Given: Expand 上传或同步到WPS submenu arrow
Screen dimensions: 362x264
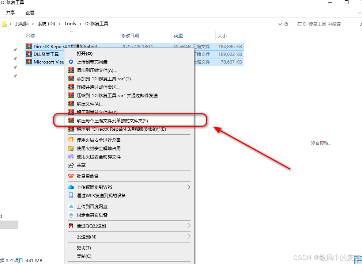Looking at the screenshot, I should [189, 187].
